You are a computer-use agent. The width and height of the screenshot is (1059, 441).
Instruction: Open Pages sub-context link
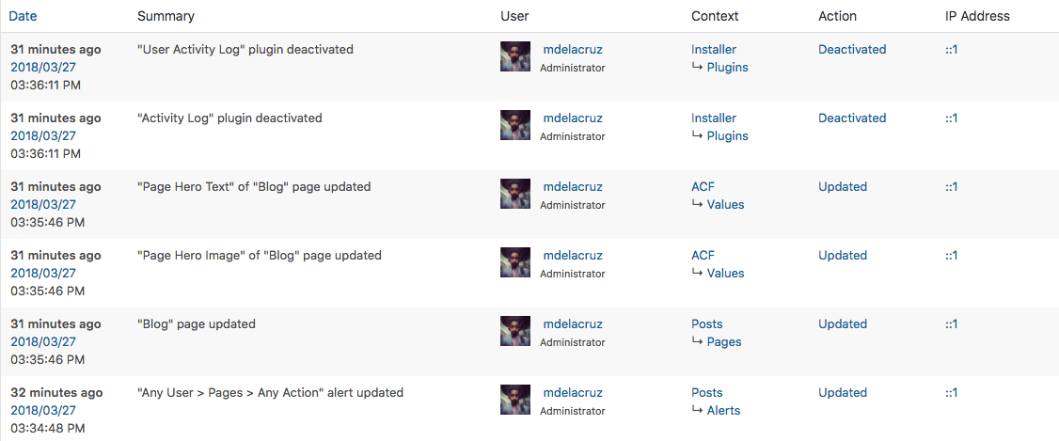[x=724, y=341]
